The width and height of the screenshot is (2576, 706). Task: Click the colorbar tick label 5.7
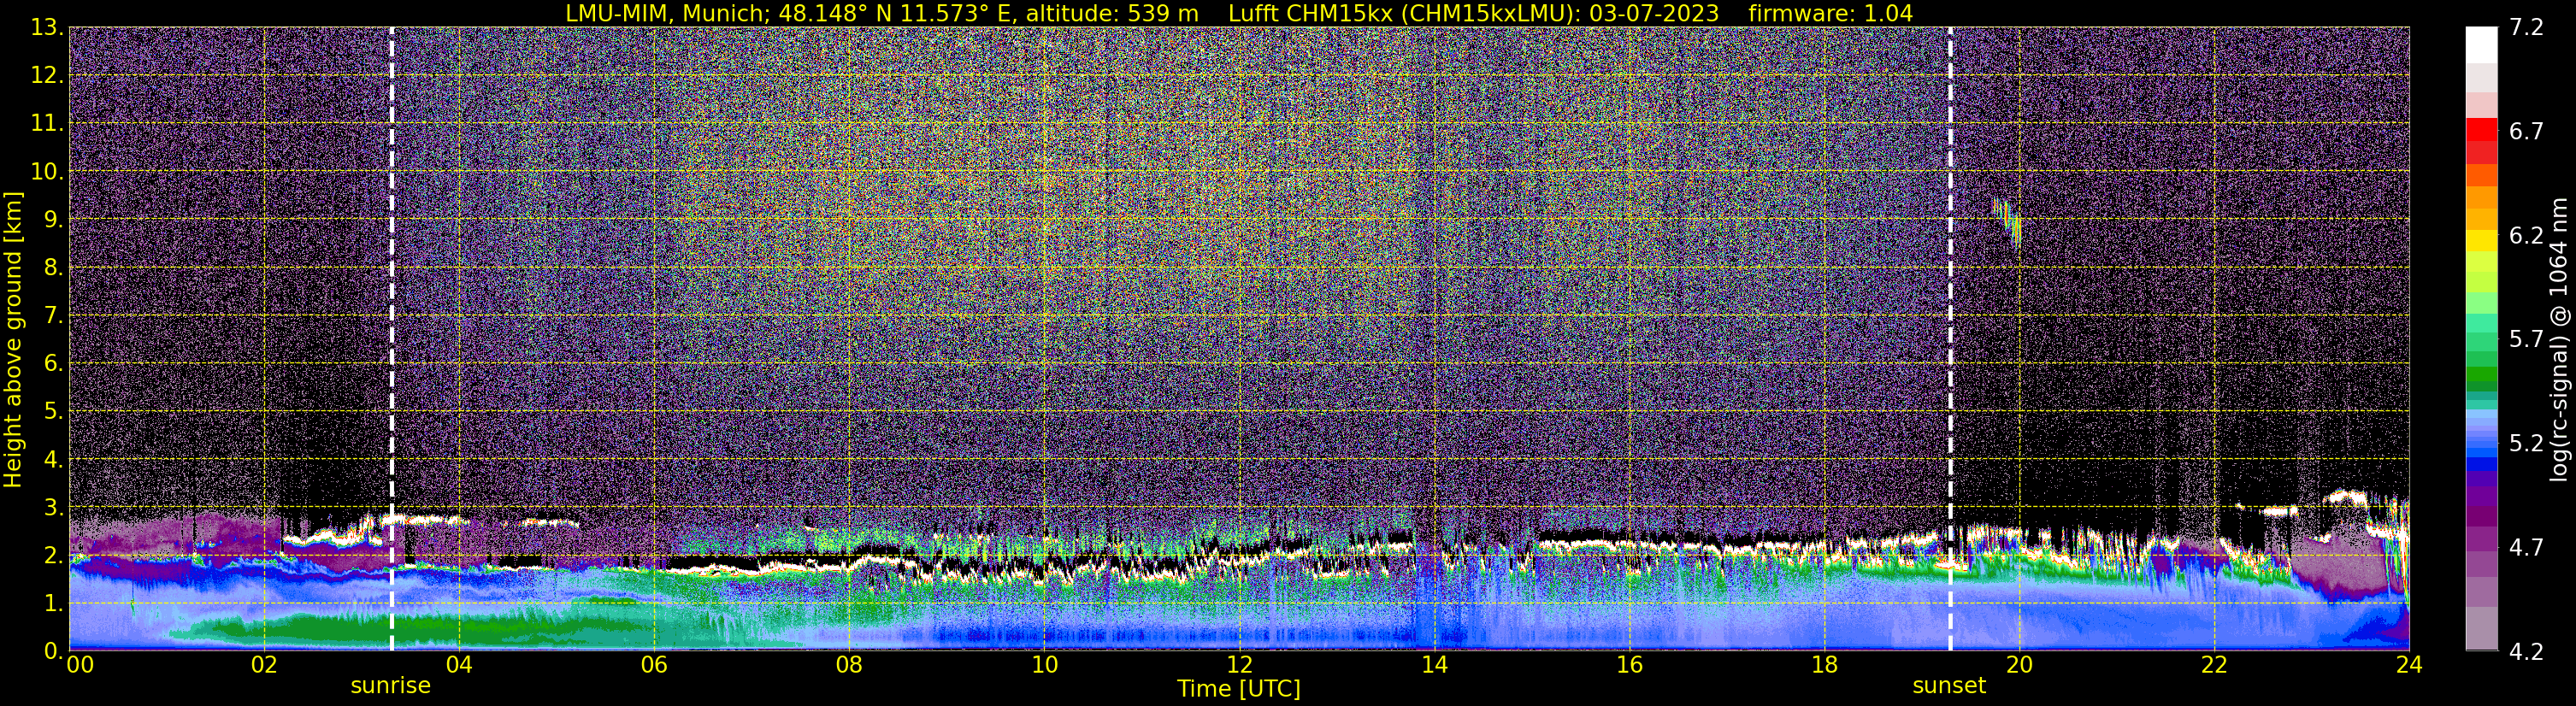click(2526, 339)
